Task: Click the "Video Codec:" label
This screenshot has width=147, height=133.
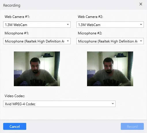Action: 15,96
